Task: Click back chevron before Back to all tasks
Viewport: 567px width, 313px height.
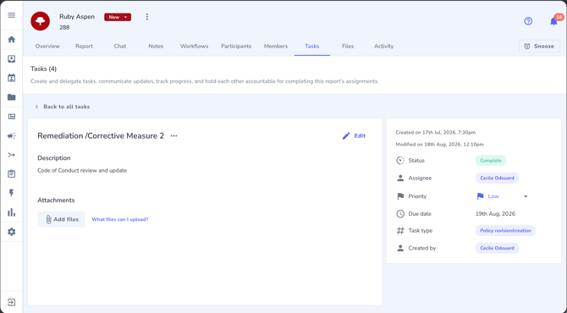Action: (x=36, y=107)
